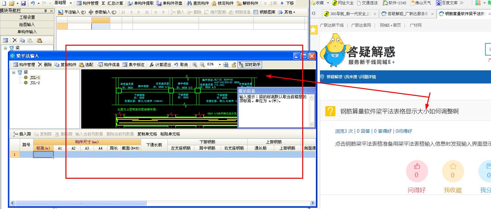Click 锁定构件 lock button
491x209 pixels.
point(223,3)
